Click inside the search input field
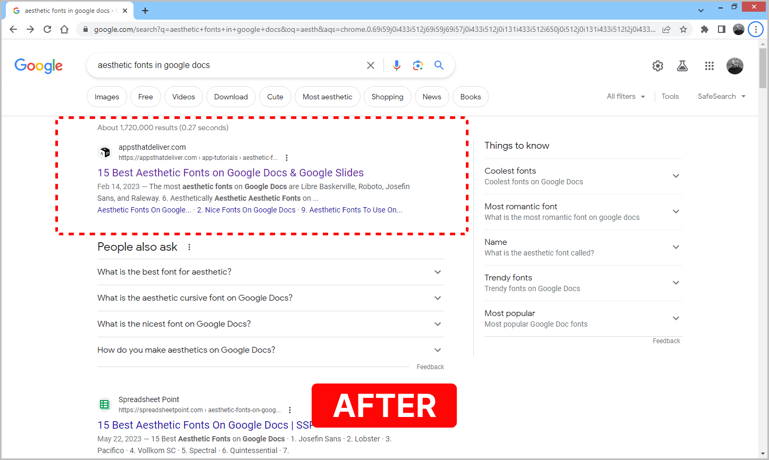Viewport: 769px width, 460px height. point(223,65)
